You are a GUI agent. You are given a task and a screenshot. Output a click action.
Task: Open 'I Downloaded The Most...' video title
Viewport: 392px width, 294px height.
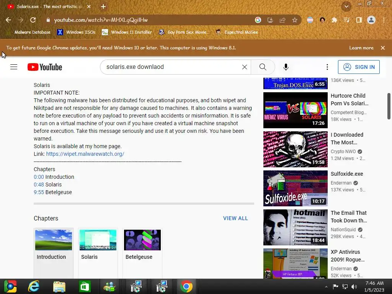click(347, 139)
